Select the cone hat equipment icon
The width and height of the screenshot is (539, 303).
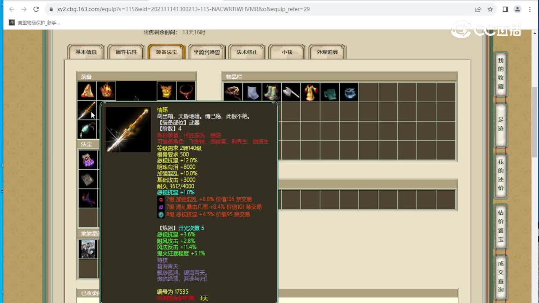coord(87,90)
